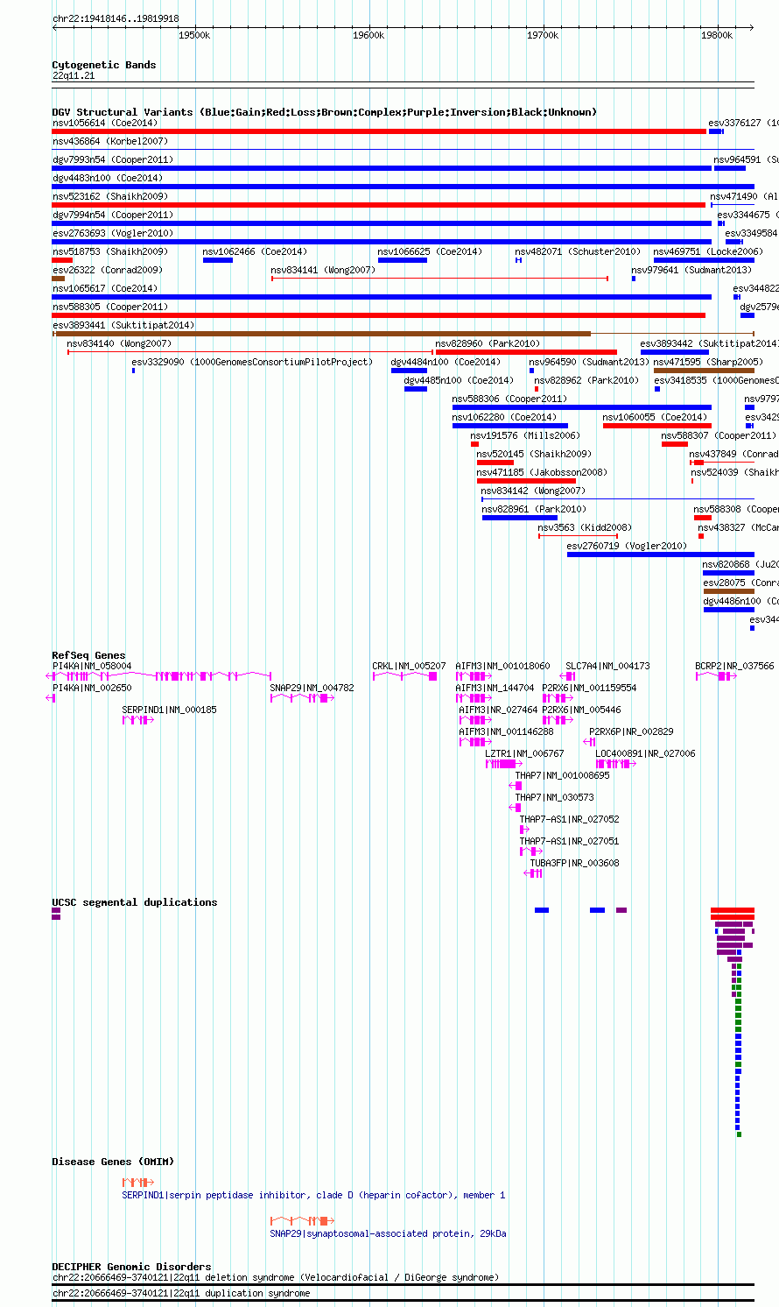Open the LOC400891|NR_027006 gene
779x1307 pixels.
[x=617, y=764]
